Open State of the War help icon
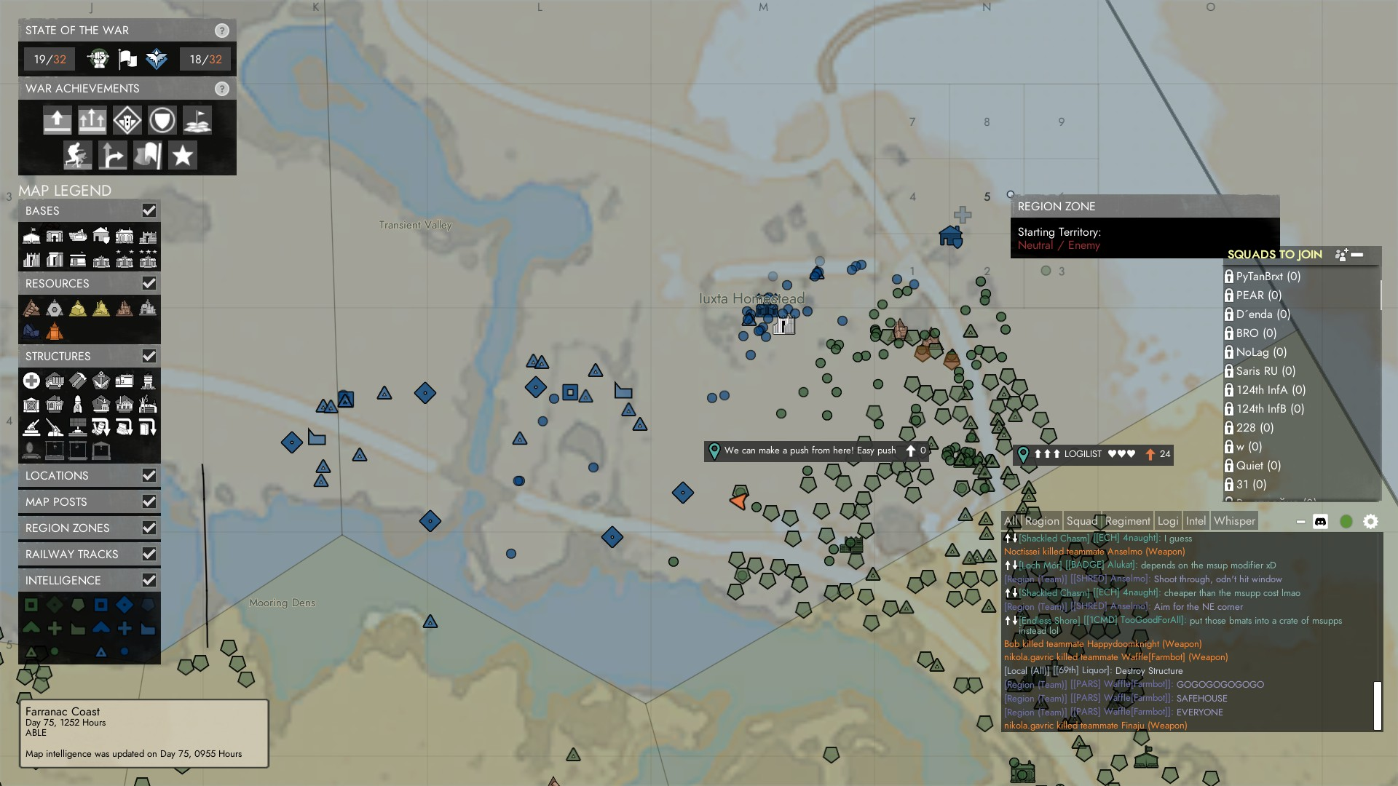The image size is (1398, 786). click(222, 31)
